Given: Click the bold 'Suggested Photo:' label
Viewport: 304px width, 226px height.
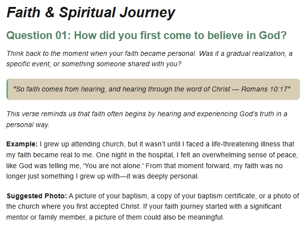Looking at the screenshot, I should (37, 196).
